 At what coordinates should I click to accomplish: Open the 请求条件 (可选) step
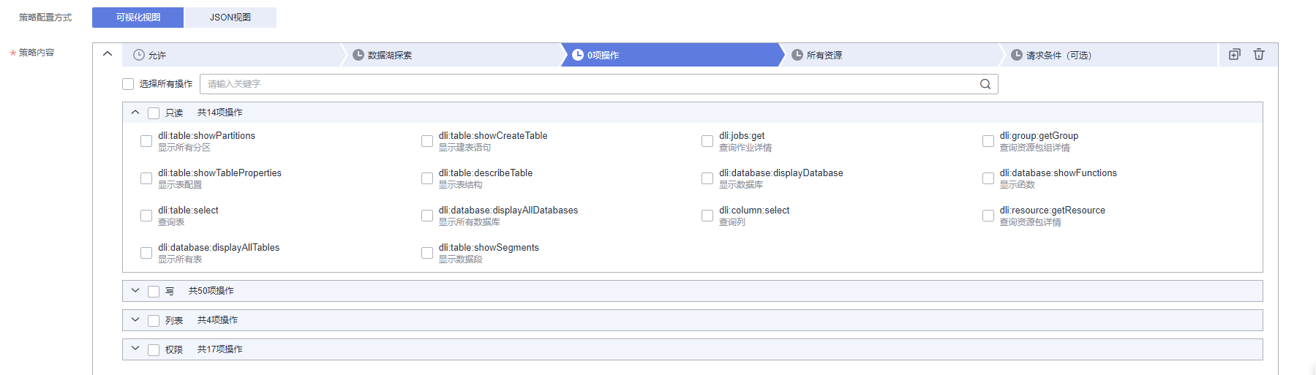[x=1058, y=56]
